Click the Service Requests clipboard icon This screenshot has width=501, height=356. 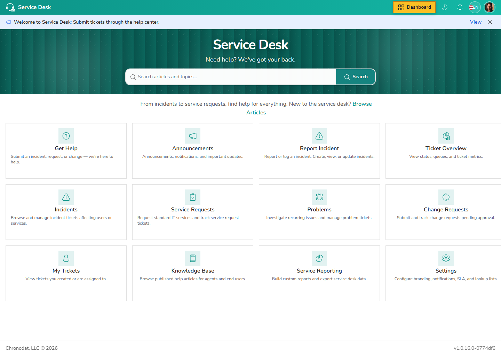click(193, 197)
